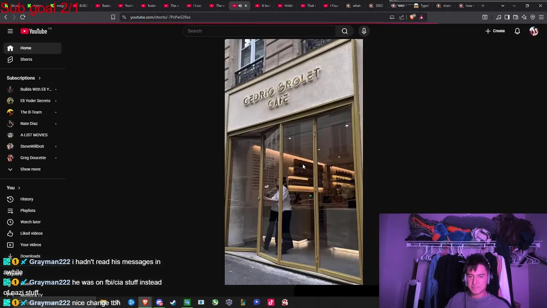Expand the Subscriptions section arrow

point(39,78)
